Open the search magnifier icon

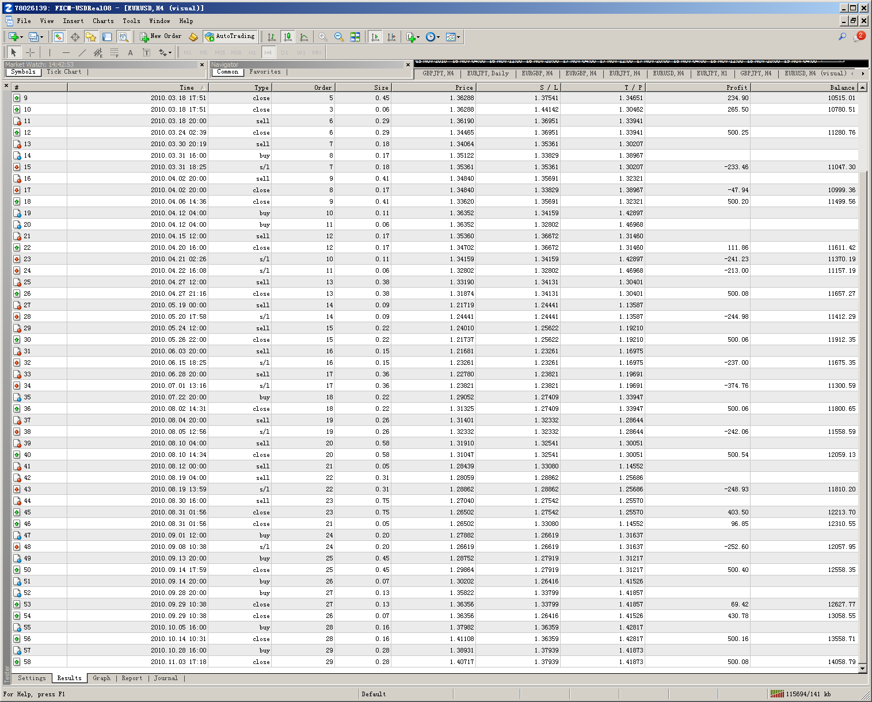(842, 37)
